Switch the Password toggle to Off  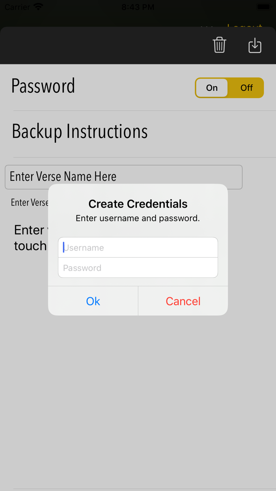246,88
